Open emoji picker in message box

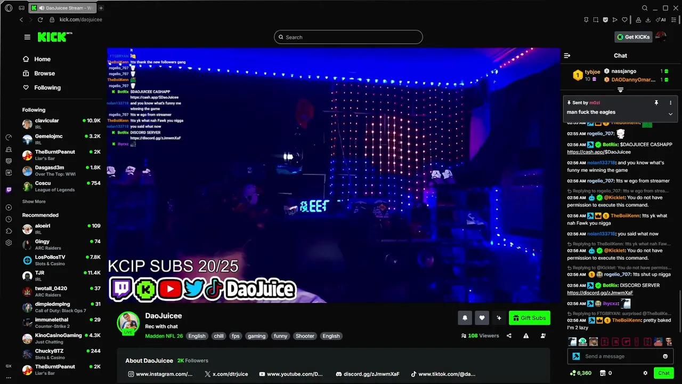[665, 356]
